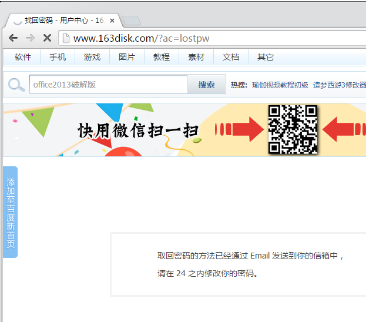Open the 文档 category
This screenshot has width=376, height=322.
pos(231,57)
